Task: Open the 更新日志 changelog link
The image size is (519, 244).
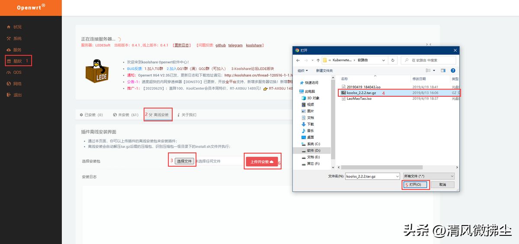Action: click(182, 45)
